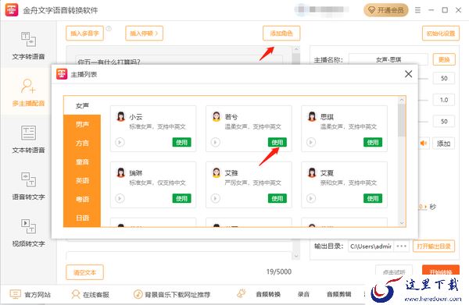Use the 小云 voice

click(181, 142)
